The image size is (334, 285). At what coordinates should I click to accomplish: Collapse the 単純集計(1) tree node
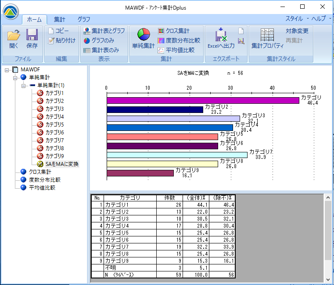click(x=23, y=85)
